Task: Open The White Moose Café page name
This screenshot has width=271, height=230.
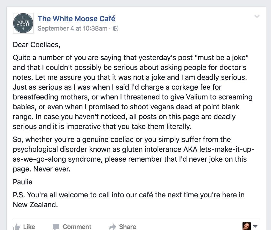Action: [76, 19]
